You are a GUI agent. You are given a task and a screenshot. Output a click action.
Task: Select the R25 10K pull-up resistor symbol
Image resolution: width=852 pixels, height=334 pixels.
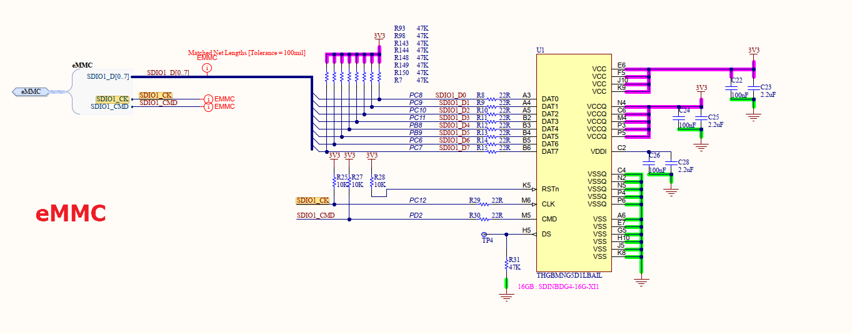pos(334,182)
